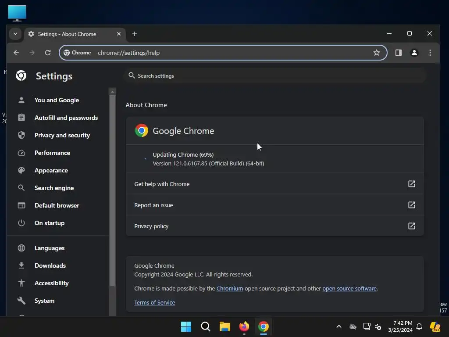The image size is (449, 337).
Task: Open Report an issue
Action: point(275,205)
